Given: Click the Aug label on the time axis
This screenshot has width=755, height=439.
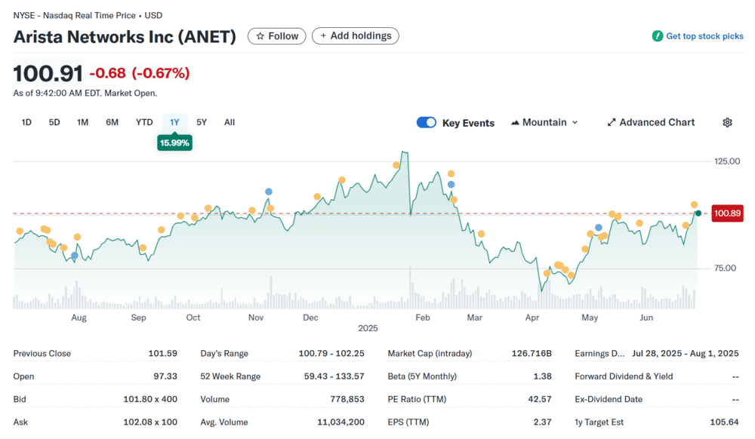Looking at the screenshot, I should pyautogui.click(x=79, y=318).
